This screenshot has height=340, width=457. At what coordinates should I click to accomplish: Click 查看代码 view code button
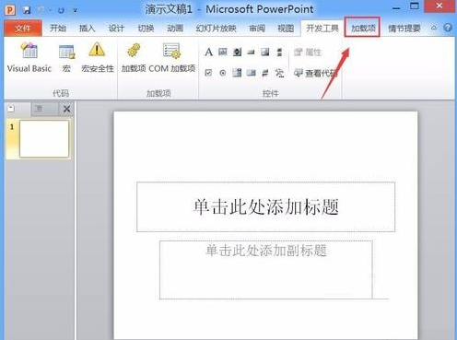316,73
